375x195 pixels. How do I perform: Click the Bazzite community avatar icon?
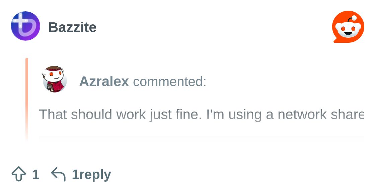pyautogui.click(x=25, y=26)
